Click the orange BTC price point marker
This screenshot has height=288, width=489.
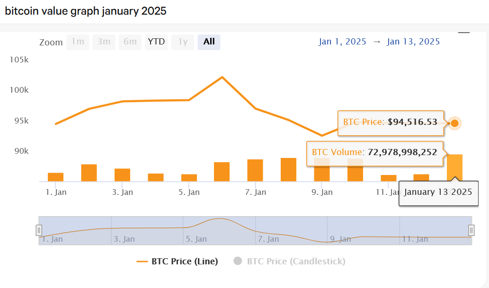(454, 123)
